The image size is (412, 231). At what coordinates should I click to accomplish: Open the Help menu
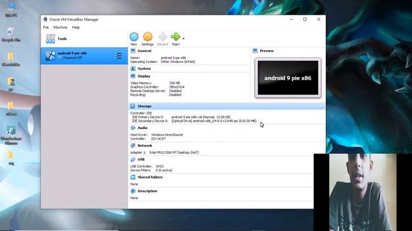click(76, 27)
